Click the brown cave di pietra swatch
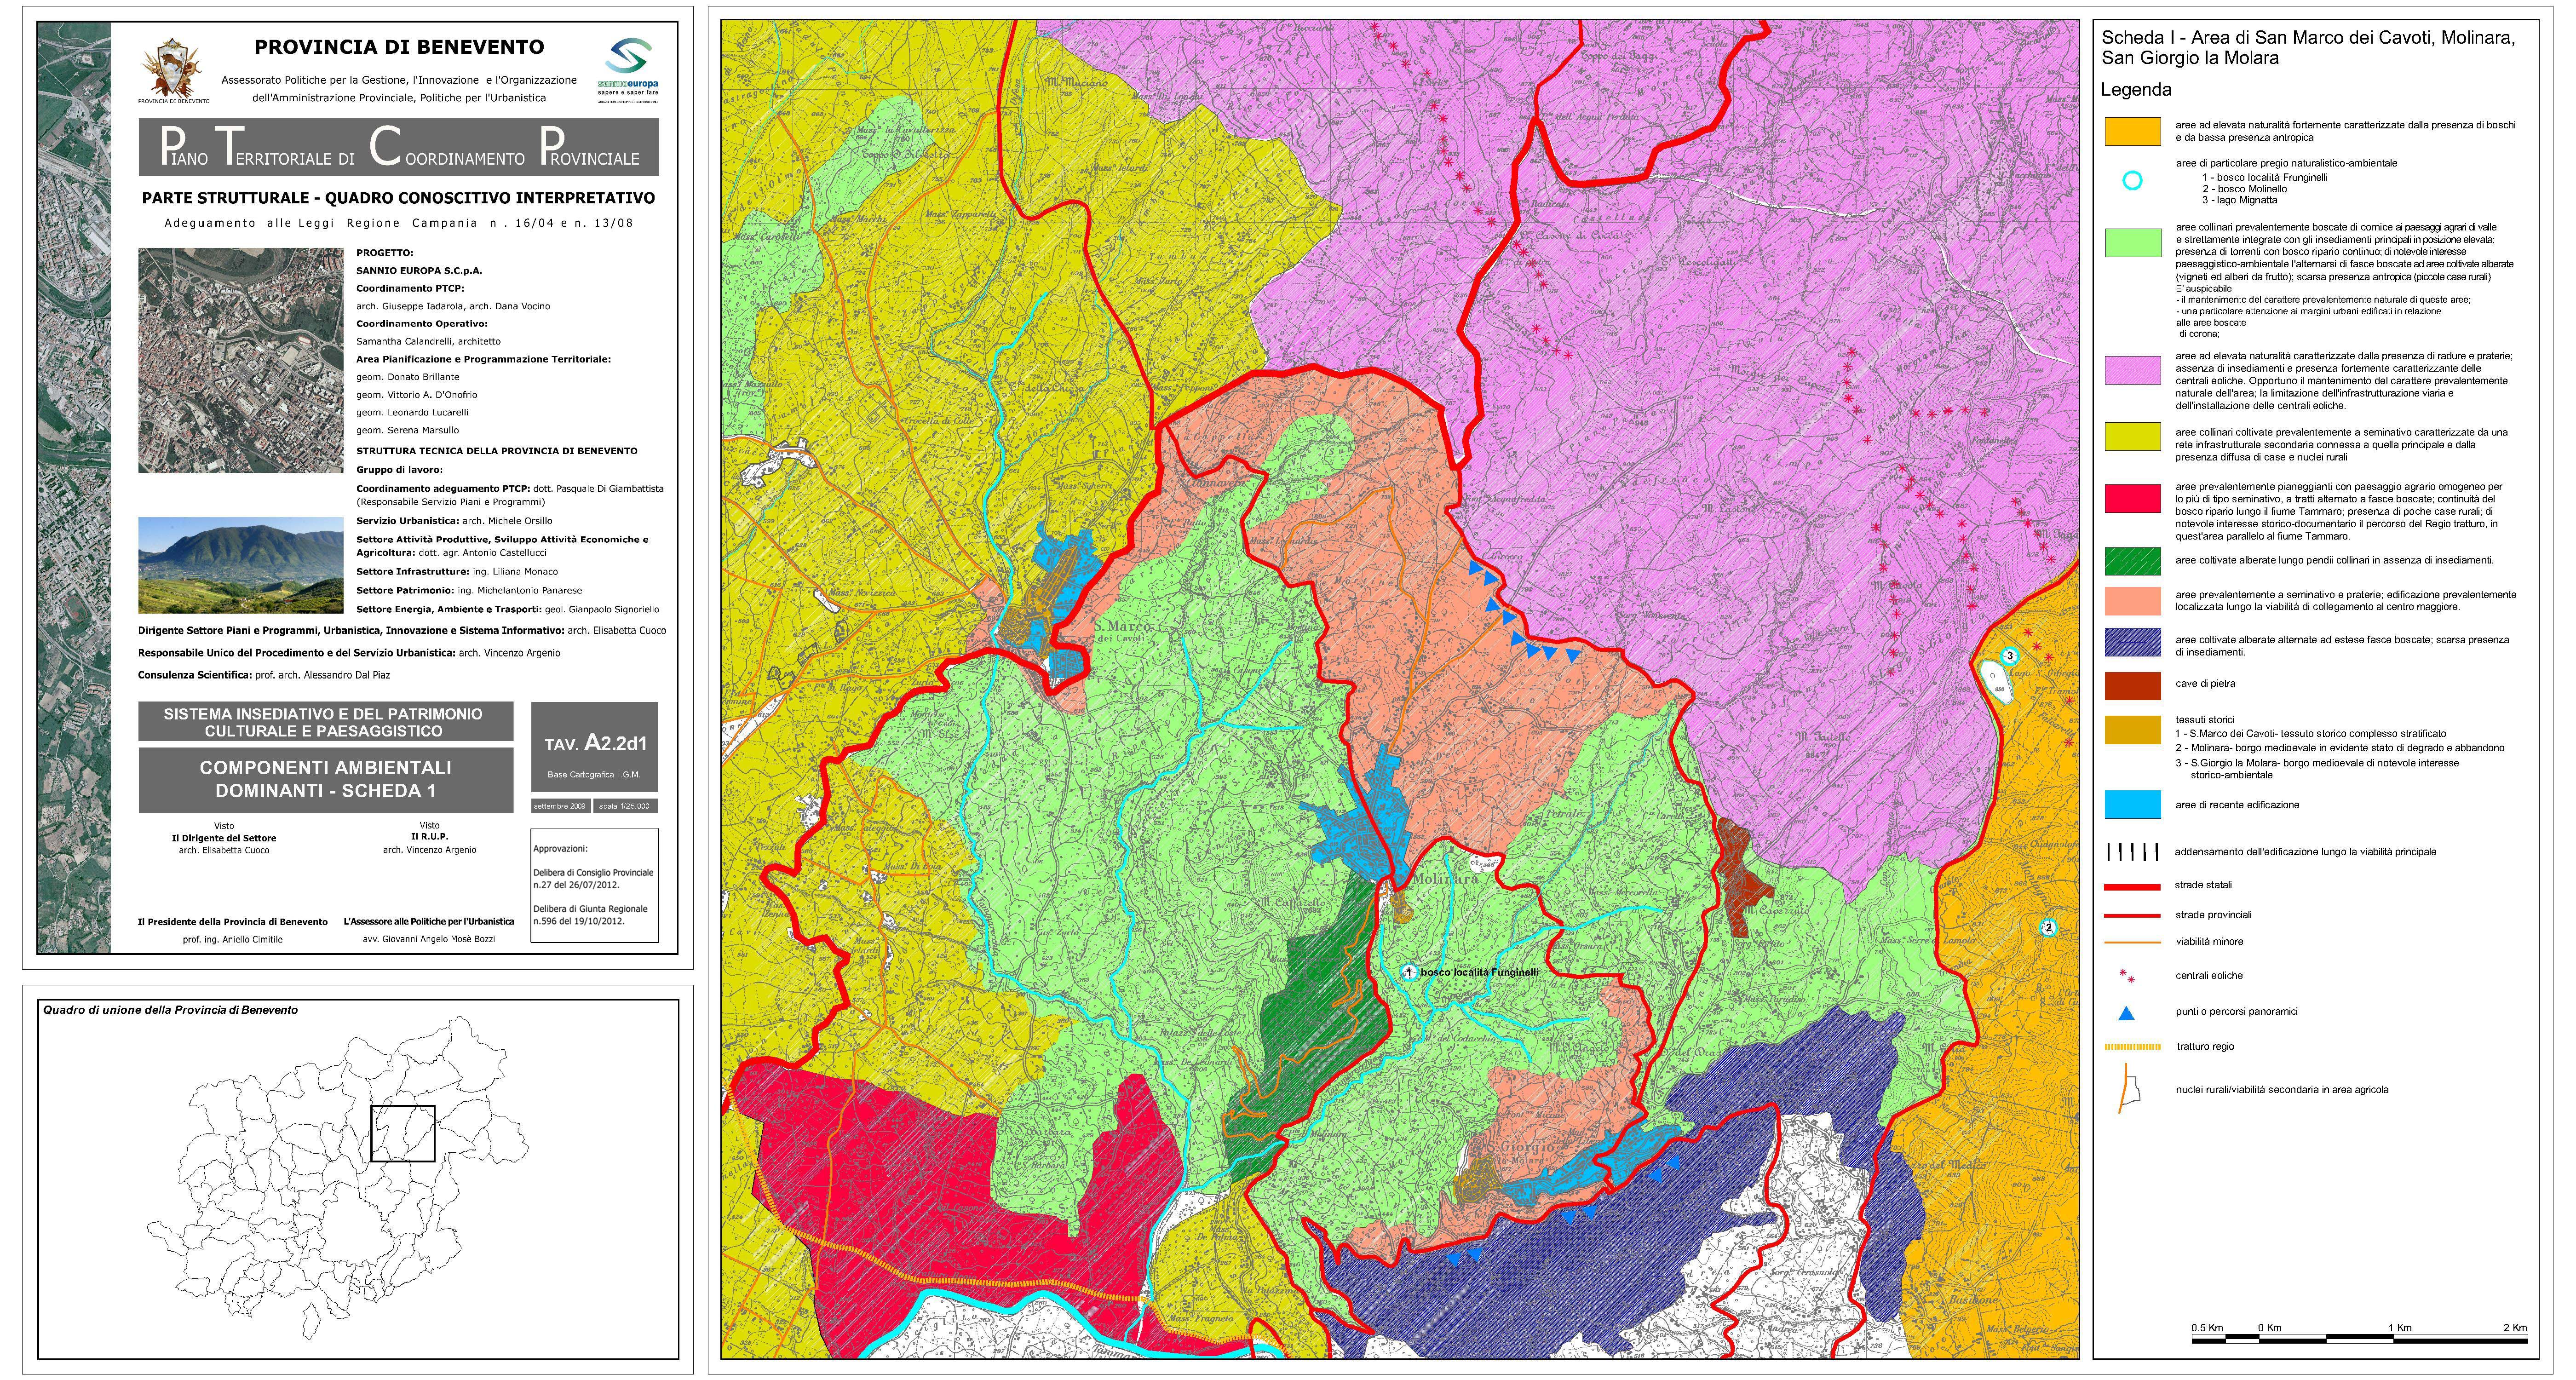The width and height of the screenshot is (2576, 1380). [x=2132, y=686]
